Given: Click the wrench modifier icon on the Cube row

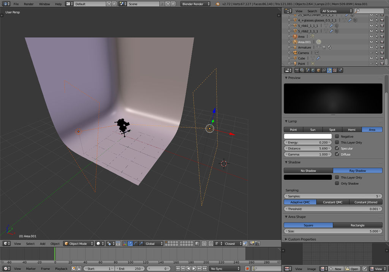Looking at the screenshot, I should click(x=318, y=58).
